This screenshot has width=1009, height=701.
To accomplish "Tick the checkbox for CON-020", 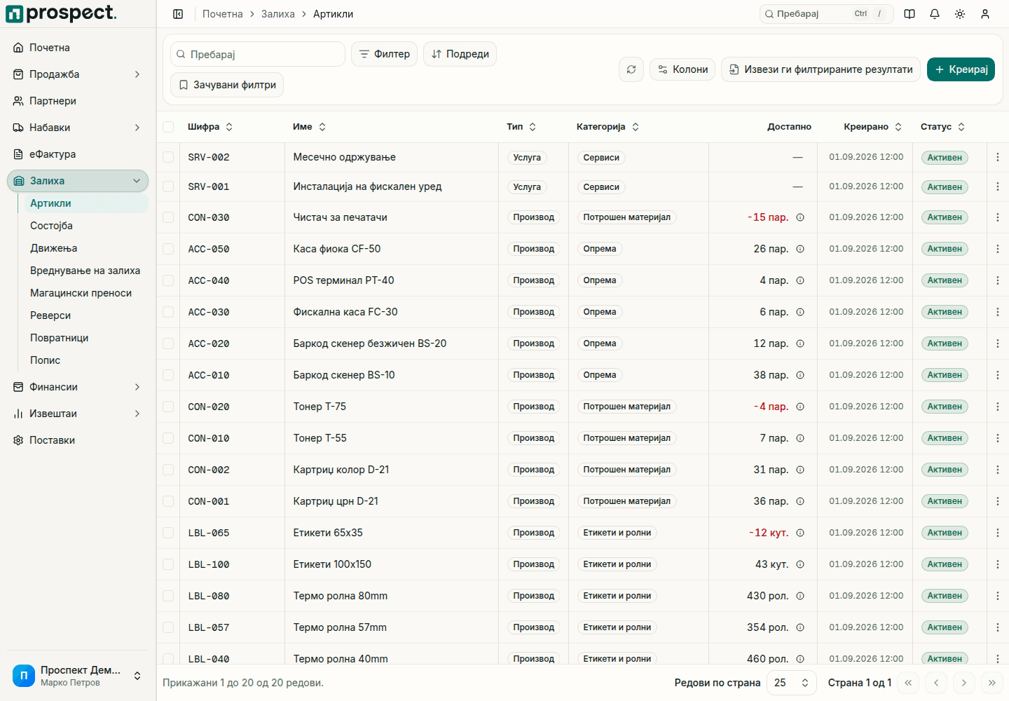I will (x=168, y=407).
